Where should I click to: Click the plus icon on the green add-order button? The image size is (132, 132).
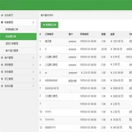[44, 25]
